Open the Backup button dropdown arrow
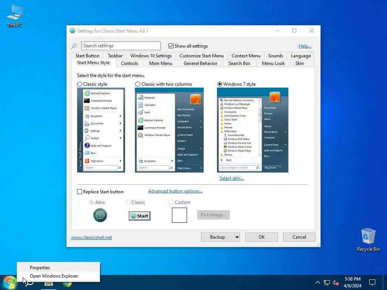This screenshot has height=290, width=387. coord(237,237)
